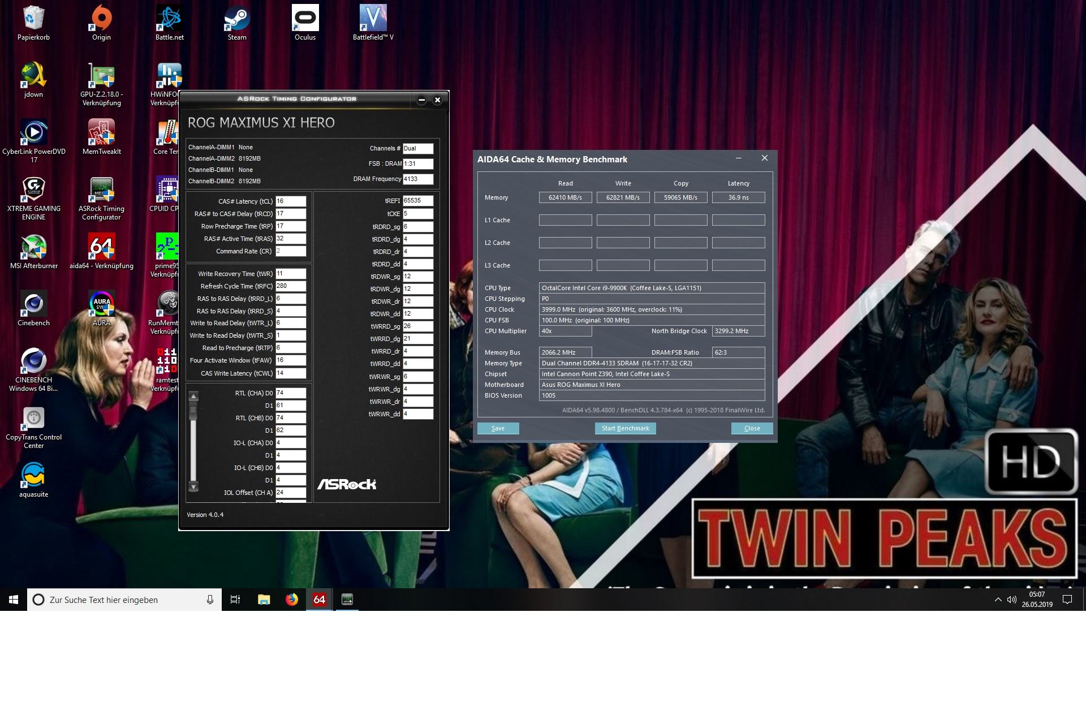
Task: Click the Memory Read result 62410 MB/s
Action: tap(565, 197)
